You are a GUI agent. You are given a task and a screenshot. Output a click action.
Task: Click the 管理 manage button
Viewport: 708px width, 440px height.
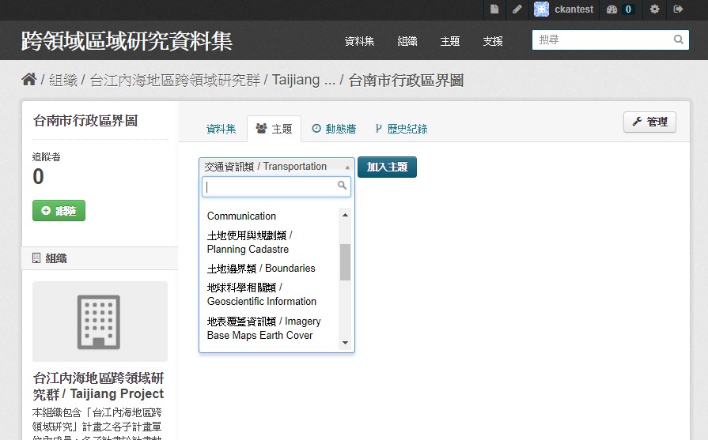coord(649,122)
